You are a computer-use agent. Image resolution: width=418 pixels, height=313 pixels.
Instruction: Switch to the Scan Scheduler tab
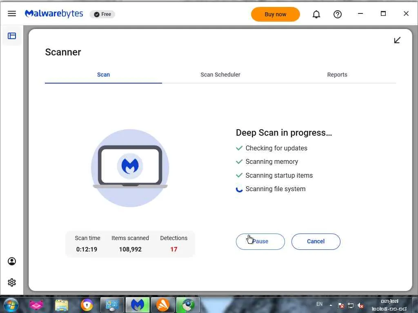[220, 75]
